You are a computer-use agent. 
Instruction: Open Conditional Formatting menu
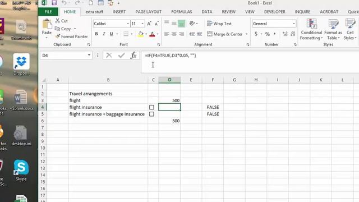point(311,29)
